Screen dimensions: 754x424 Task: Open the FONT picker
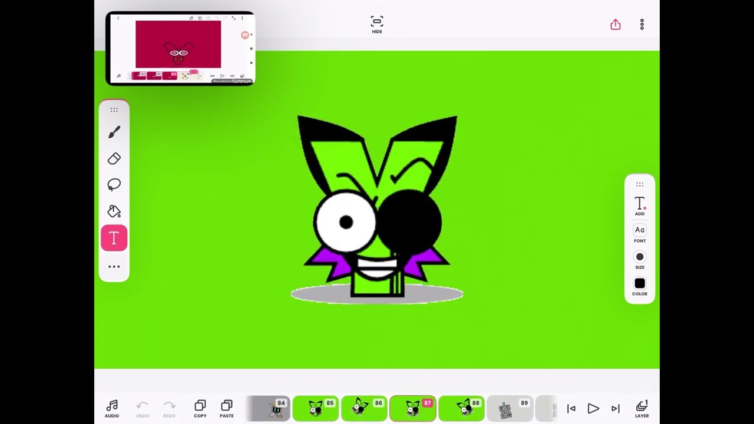pyautogui.click(x=640, y=233)
